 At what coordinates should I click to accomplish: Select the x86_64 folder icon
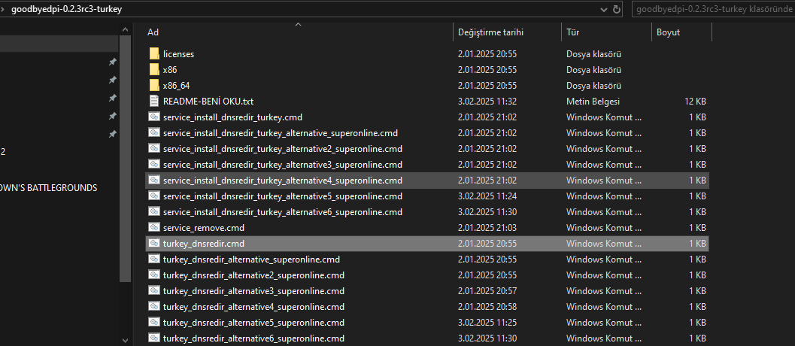pos(154,85)
